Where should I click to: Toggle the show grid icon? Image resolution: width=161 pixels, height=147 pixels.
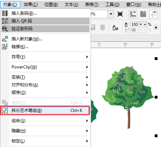pyautogui.click(x=143, y=14)
